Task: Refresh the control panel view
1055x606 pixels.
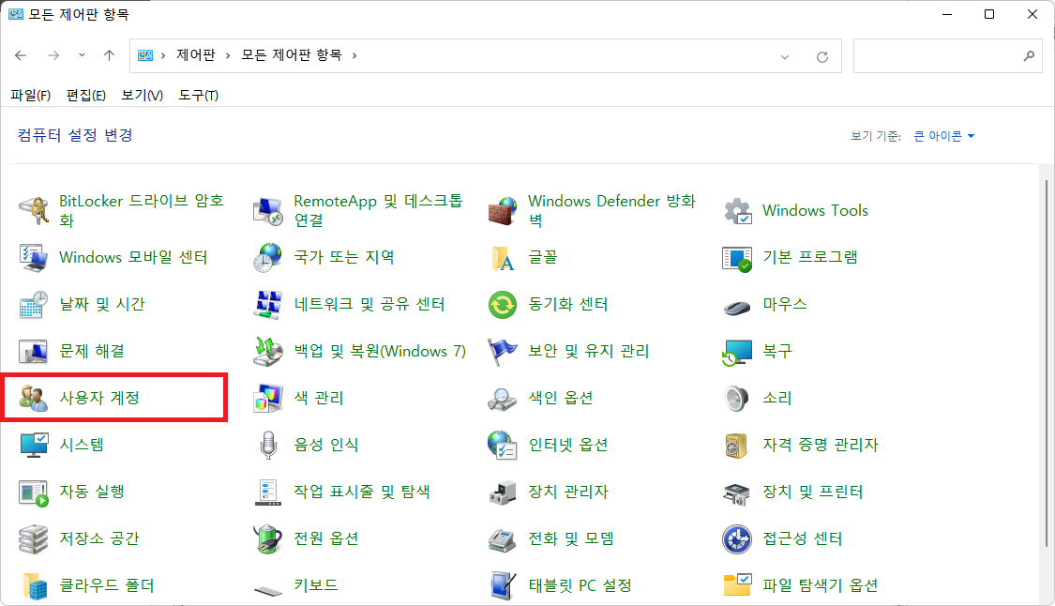Action: pos(822,56)
